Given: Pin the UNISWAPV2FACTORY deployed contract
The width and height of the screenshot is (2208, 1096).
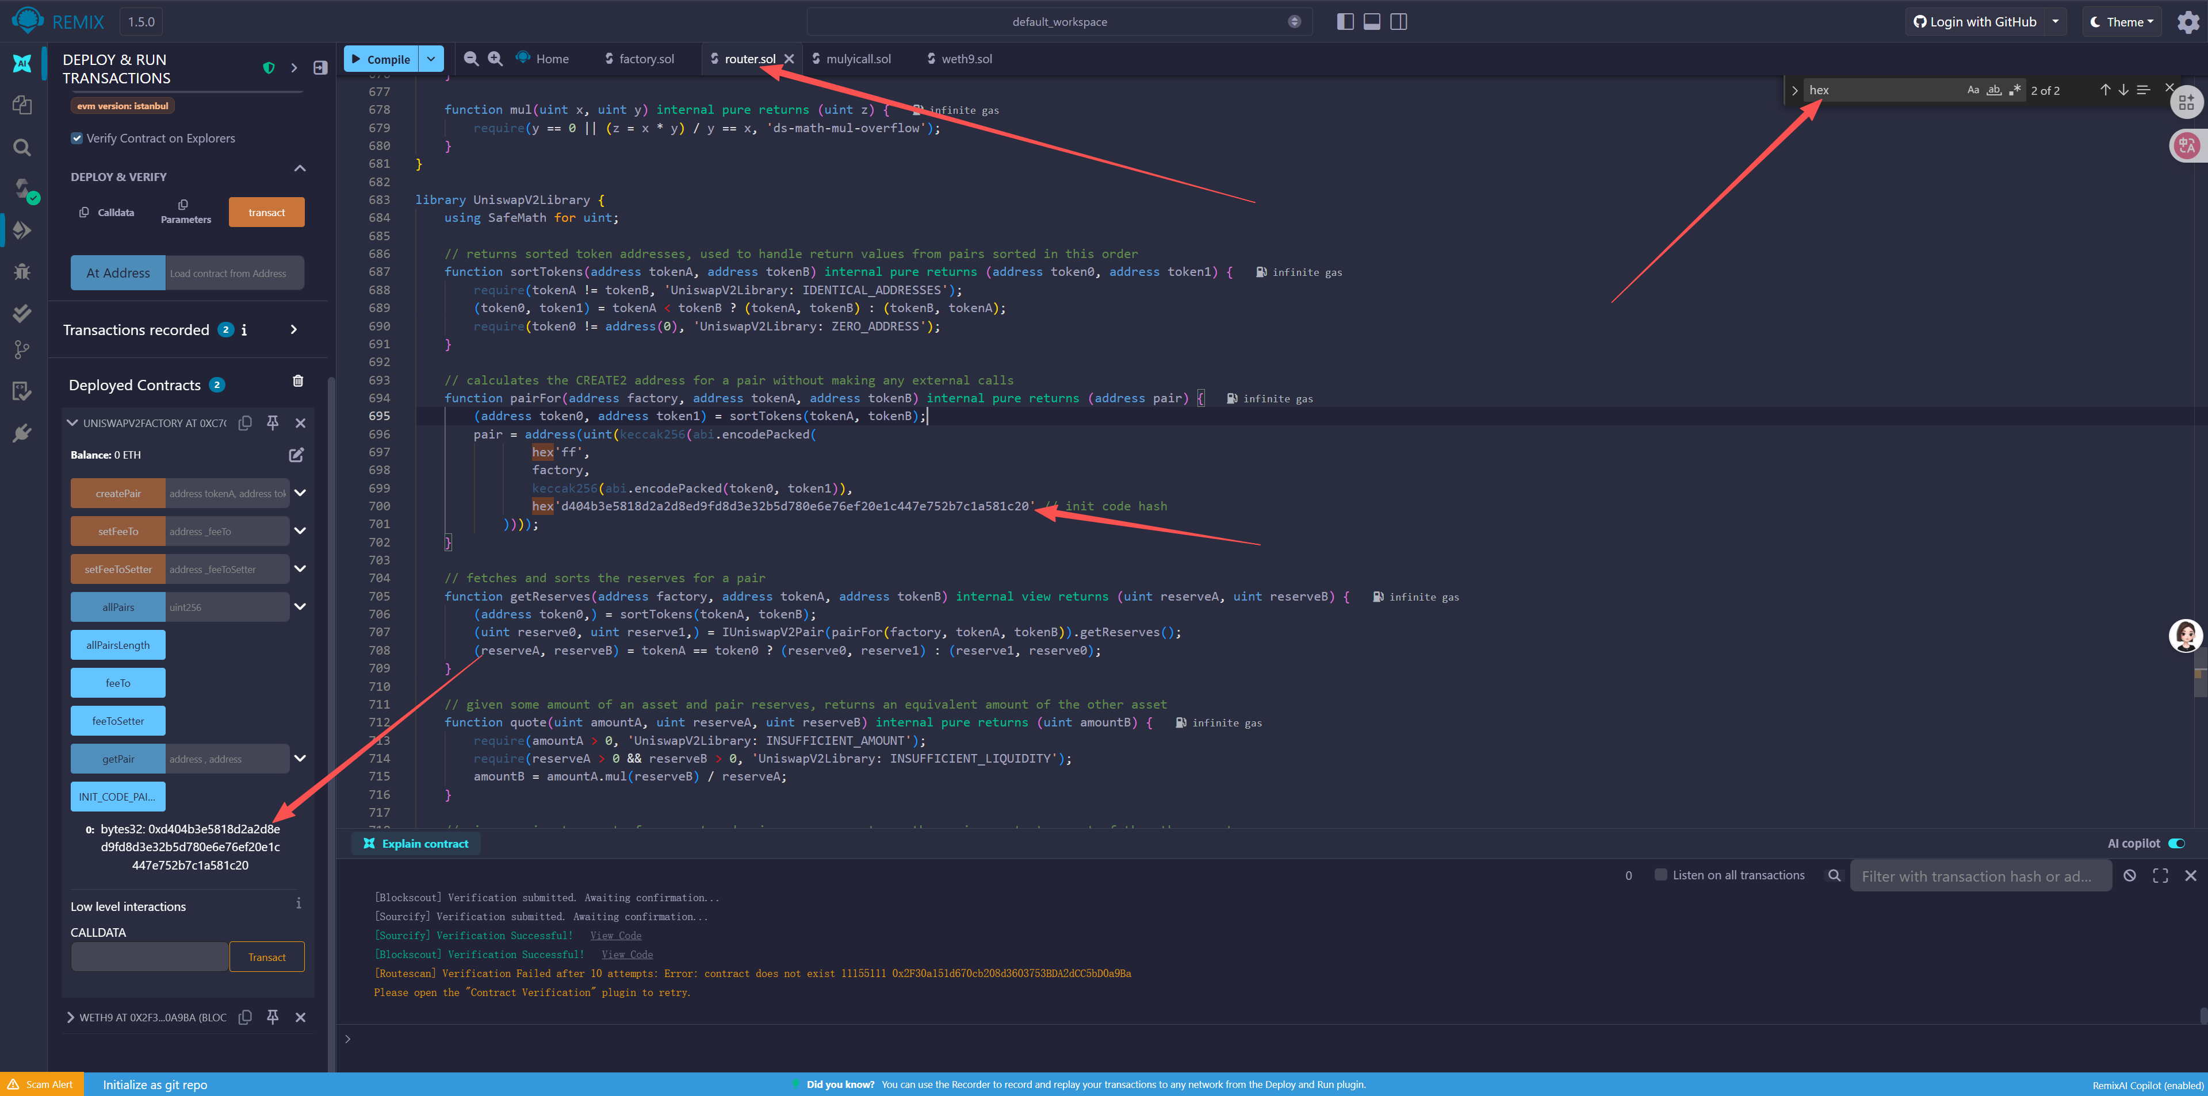Looking at the screenshot, I should 273,422.
